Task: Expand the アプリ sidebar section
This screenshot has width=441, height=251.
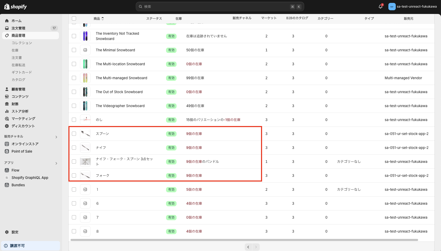Action: tap(56, 163)
